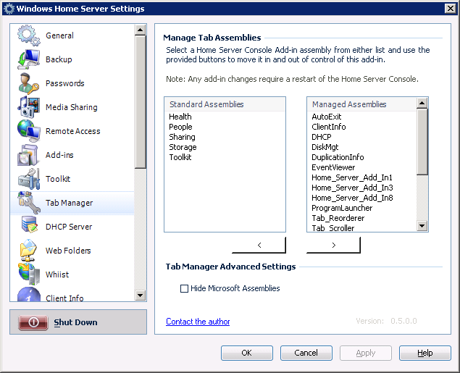The height and width of the screenshot is (373, 460).
Task: Select People in Standard Assemblies
Action: pyautogui.click(x=180, y=127)
